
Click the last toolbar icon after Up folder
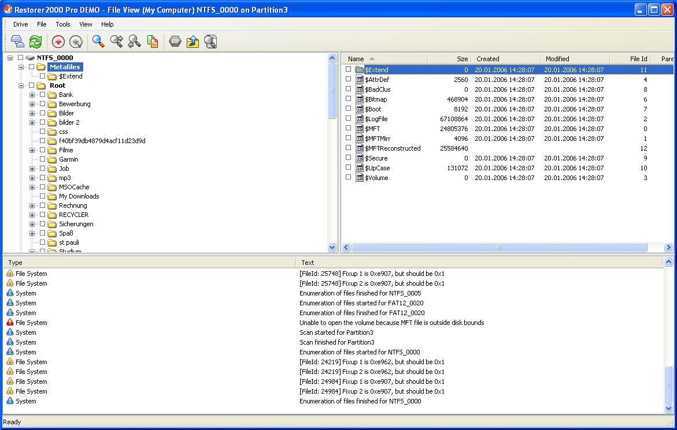pyautogui.click(x=210, y=42)
